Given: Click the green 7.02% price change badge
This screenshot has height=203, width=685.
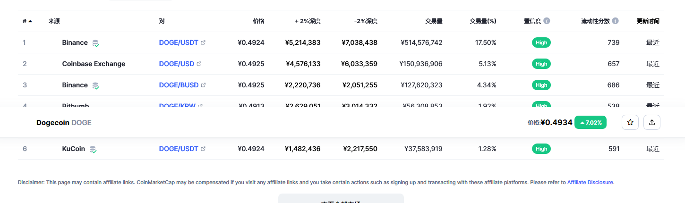Looking at the screenshot, I should pyautogui.click(x=590, y=122).
